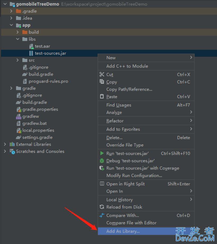Click the gradlew script file icon
Screen dimensions: 217x244
(x=19, y=116)
